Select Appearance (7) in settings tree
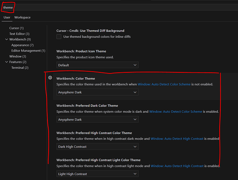This screenshot has height=180, width=238. point(22,45)
